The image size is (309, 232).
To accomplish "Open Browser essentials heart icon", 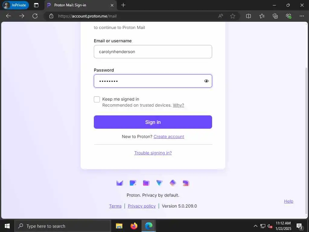I will tap(288, 16).
